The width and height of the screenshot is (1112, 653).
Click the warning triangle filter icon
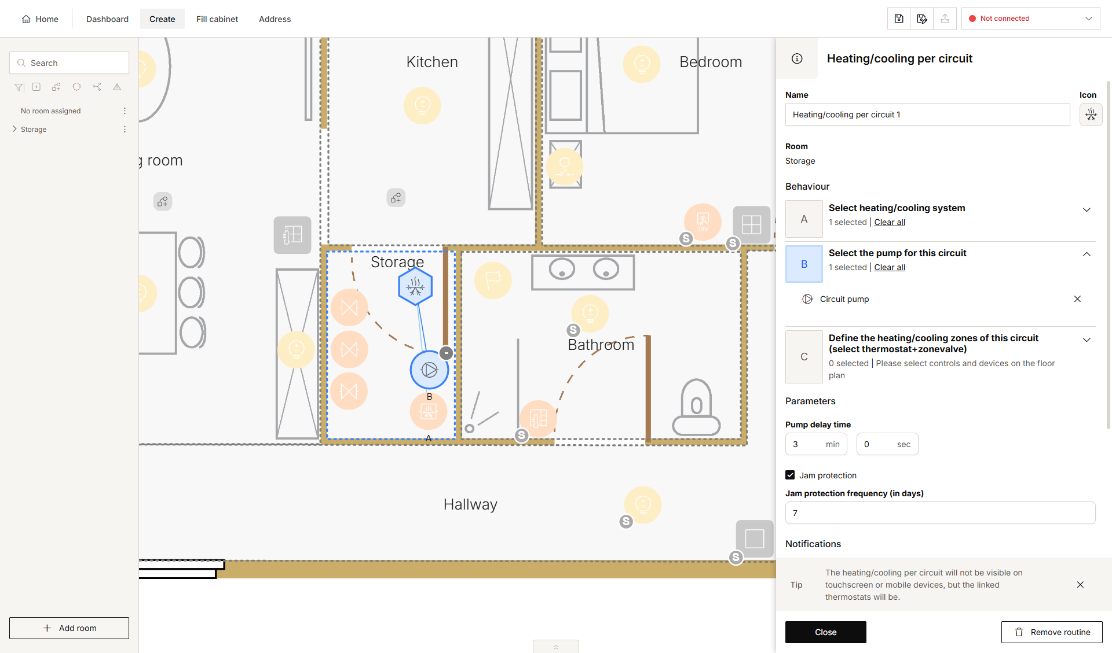(117, 87)
